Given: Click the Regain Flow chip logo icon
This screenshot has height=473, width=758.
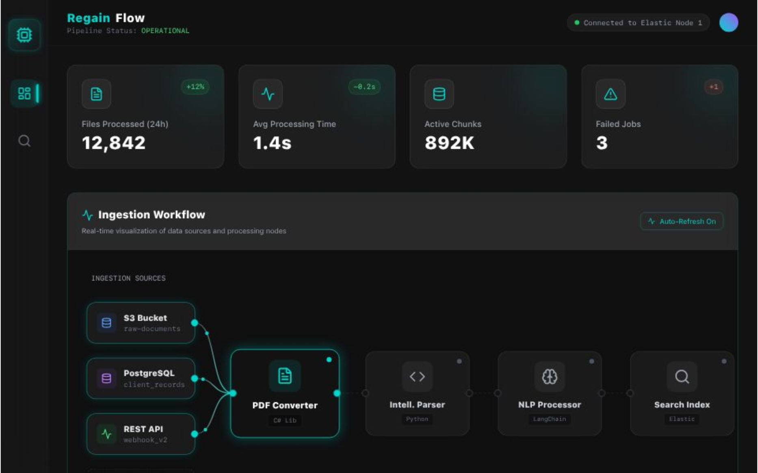Looking at the screenshot, I should pyautogui.click(x=24, y=35).
